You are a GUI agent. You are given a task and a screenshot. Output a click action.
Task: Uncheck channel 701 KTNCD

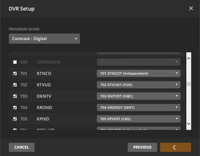[x=15, y=74]
